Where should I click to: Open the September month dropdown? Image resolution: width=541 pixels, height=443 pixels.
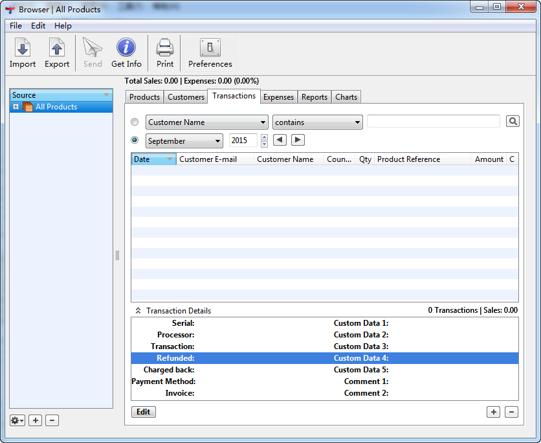tap(184, 141)
